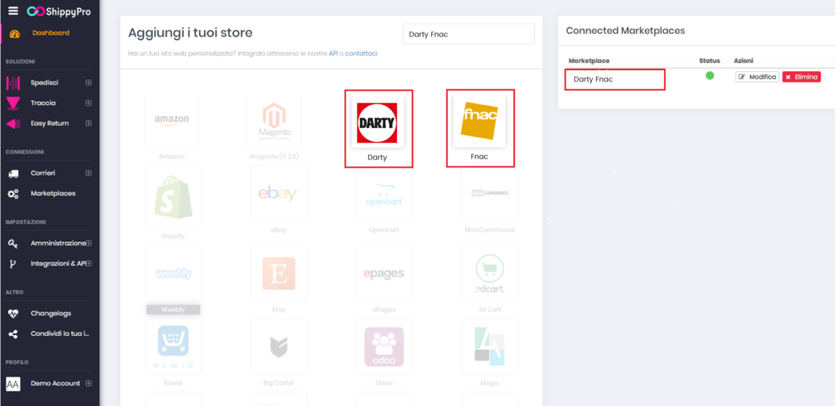836x406 pixels.
Task: Expand the Integrazioni & API submenu plus
Action: point(88,263)
